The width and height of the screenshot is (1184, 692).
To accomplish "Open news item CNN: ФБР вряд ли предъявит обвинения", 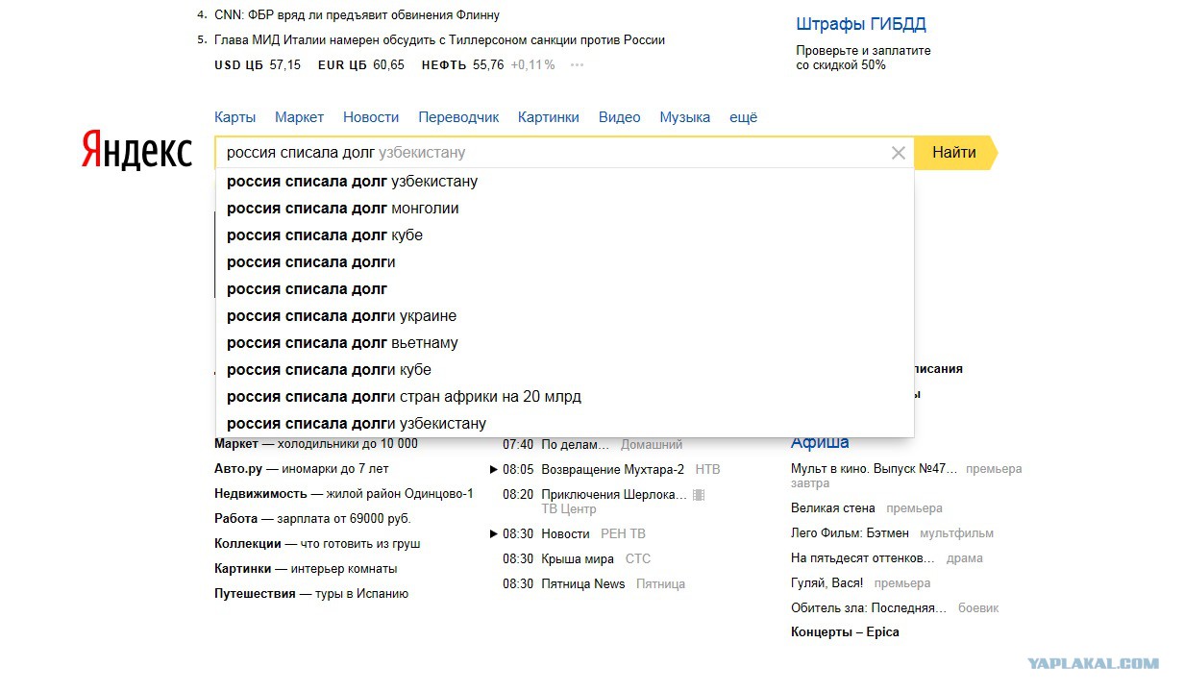I will click(357, 15).
